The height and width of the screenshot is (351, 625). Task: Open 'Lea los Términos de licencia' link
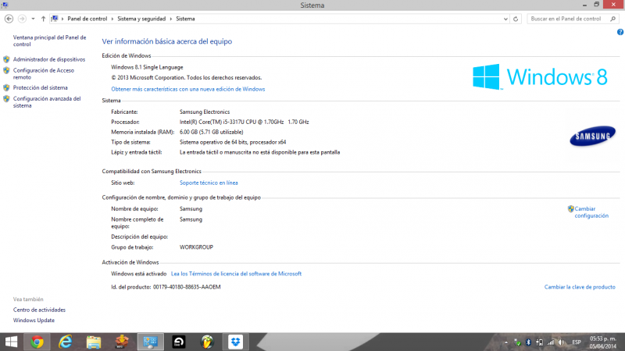pos(236,274)
